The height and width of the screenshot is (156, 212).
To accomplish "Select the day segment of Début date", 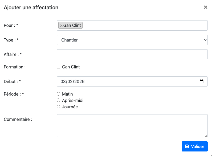I will (63, 81).
